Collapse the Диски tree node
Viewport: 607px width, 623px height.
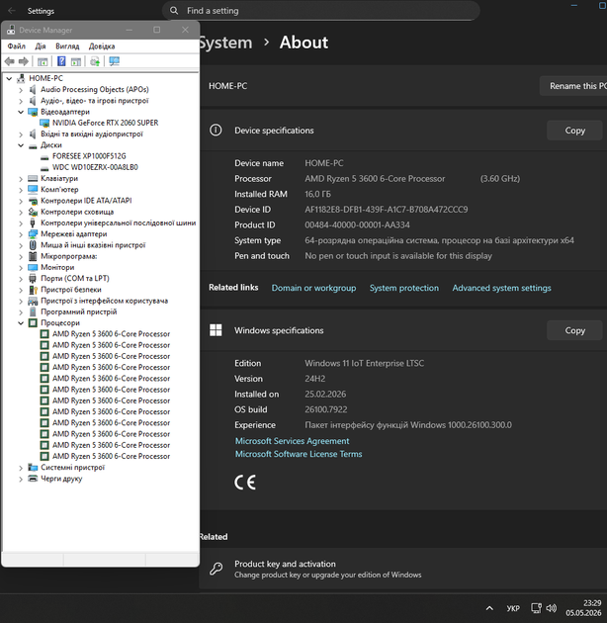click(21, 145)
